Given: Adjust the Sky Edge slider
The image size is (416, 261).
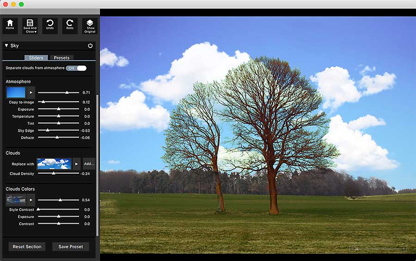Looking at the screenshot, I should click(x=59, y=130).
